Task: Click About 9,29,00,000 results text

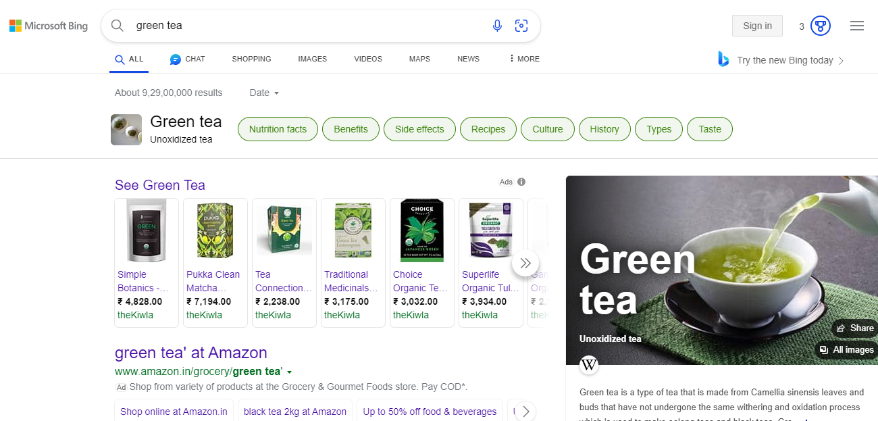Action: (x=168, y=93)
